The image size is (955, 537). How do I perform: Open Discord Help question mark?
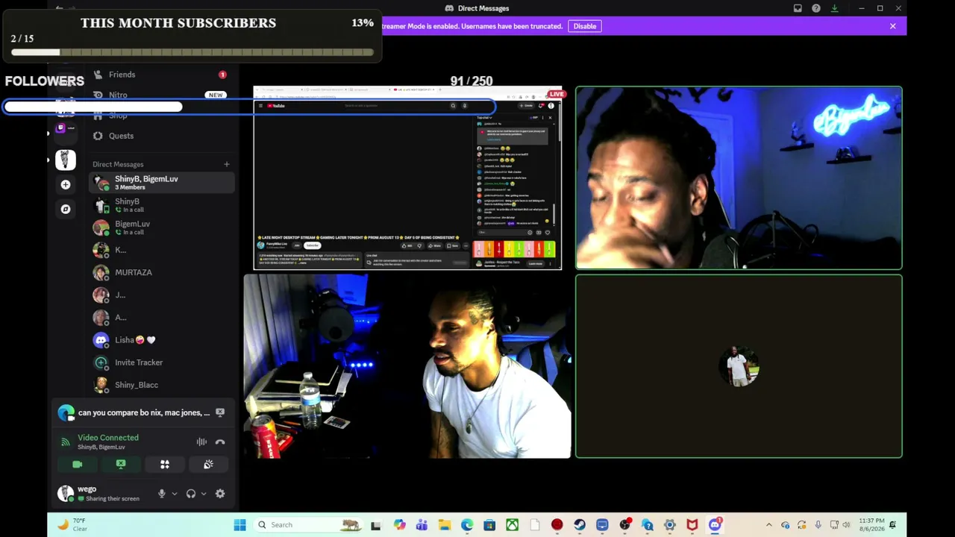pyautogui.click(x=816, y=8)
